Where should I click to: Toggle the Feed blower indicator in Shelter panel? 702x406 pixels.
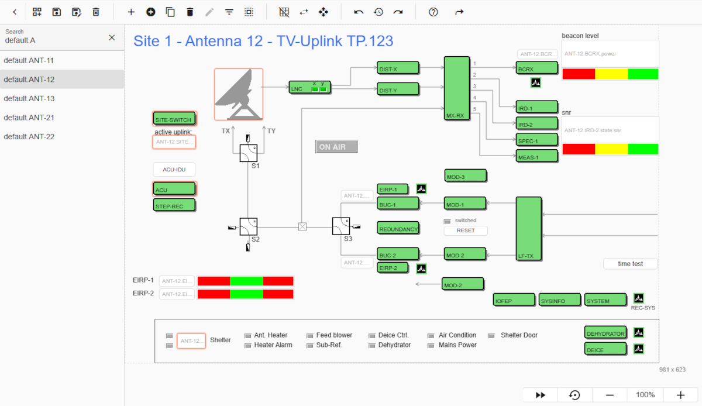click(310, 335)
